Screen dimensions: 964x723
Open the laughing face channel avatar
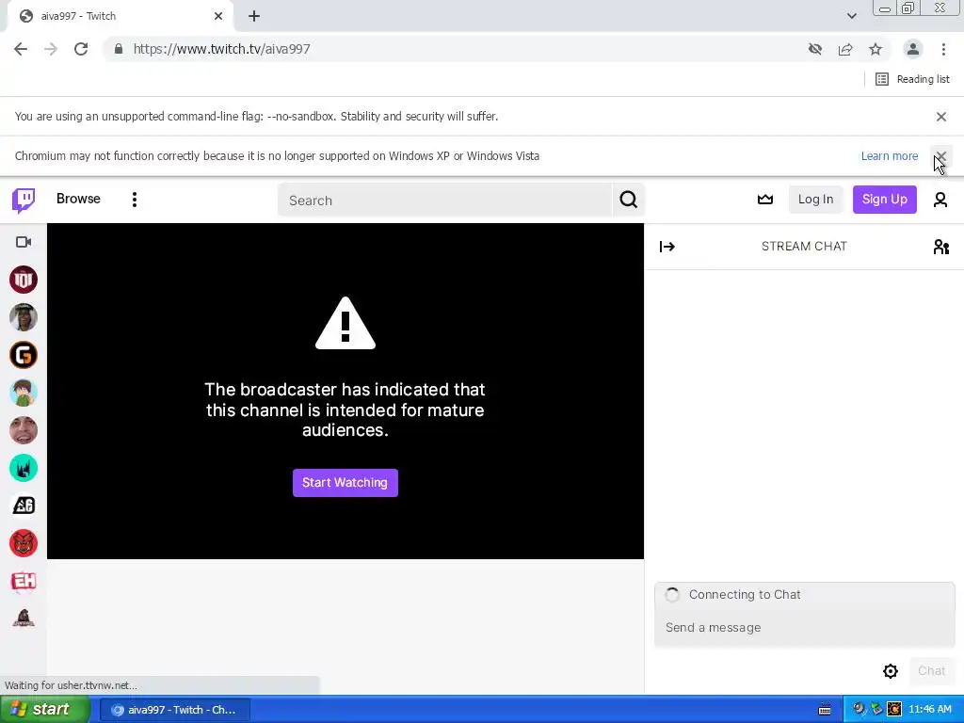coord(24,430)
